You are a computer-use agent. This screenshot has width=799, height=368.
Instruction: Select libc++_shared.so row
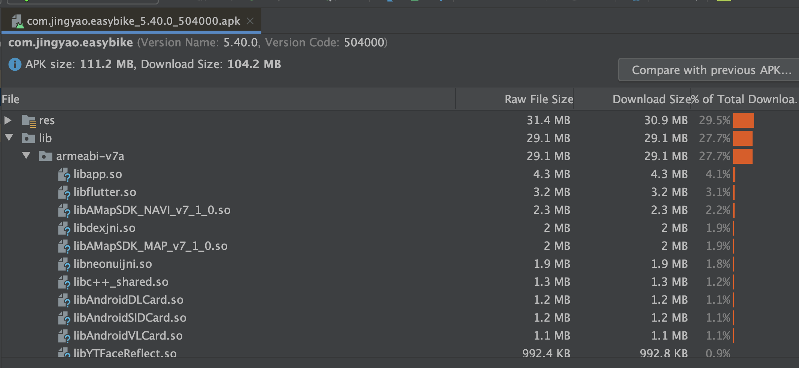pyautogui.click(x=121, y=282)
